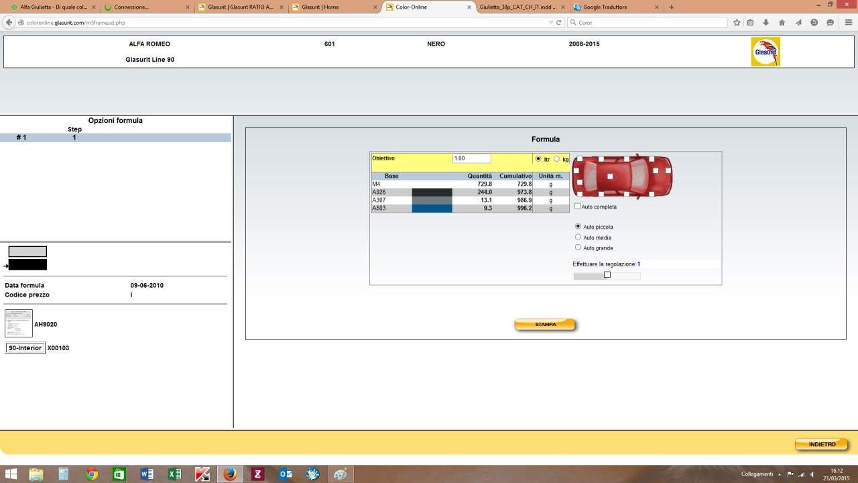The width and height of the screenshot is (858, 483).
Task: Open the maroon Z app on taskbar
Action: pyautogui.click(x=257, y=474)
